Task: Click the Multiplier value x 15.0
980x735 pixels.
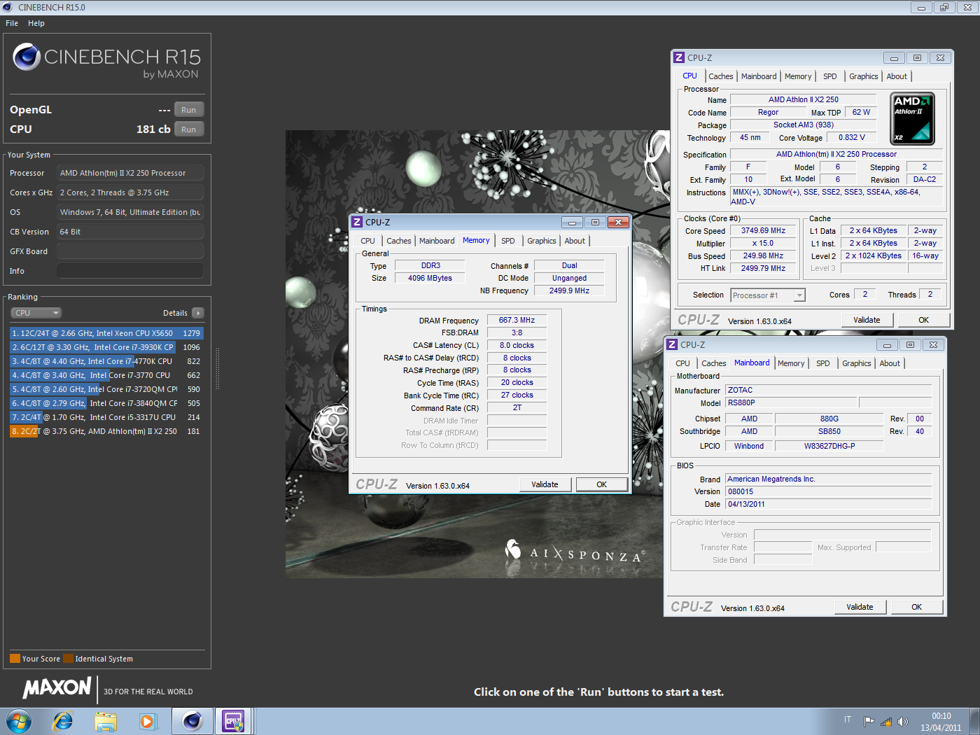Action: coord(763,244)
